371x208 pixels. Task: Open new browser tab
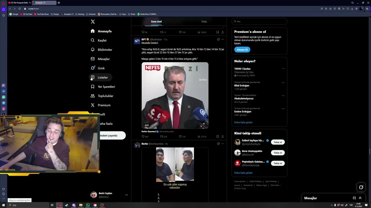tap(59, 3)
